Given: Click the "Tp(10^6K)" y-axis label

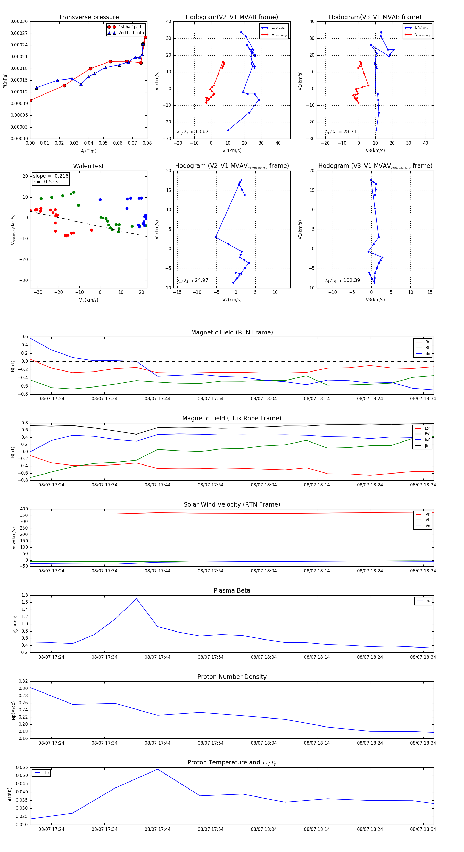Looking at the screenshot, I should coord(10,796).
